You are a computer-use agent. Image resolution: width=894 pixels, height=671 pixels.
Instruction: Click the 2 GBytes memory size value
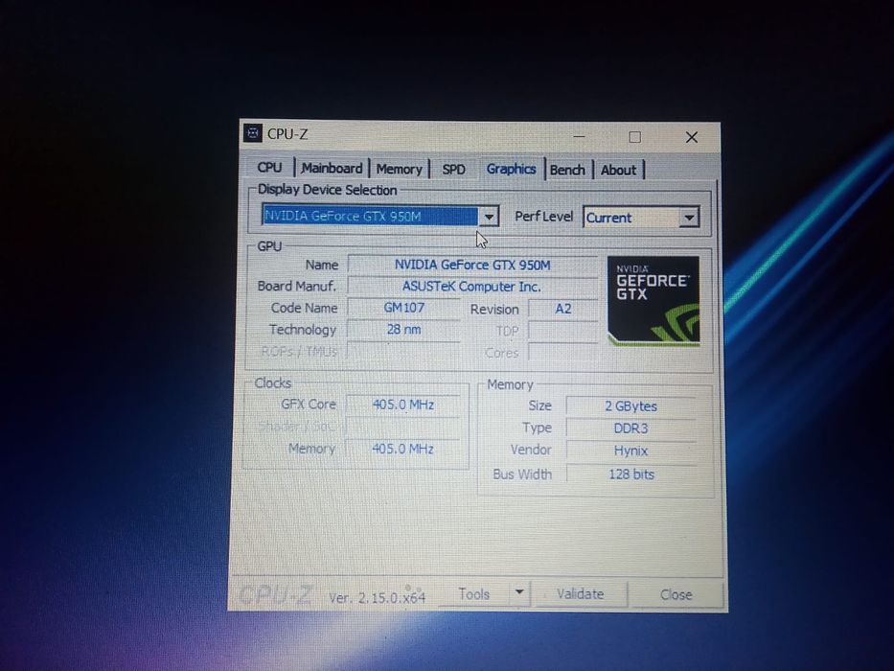[x=631, y=406]
